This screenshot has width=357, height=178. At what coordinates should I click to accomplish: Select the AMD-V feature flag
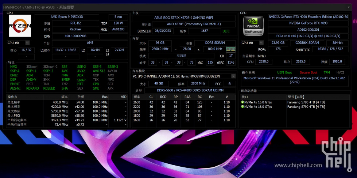coord(31,80)
